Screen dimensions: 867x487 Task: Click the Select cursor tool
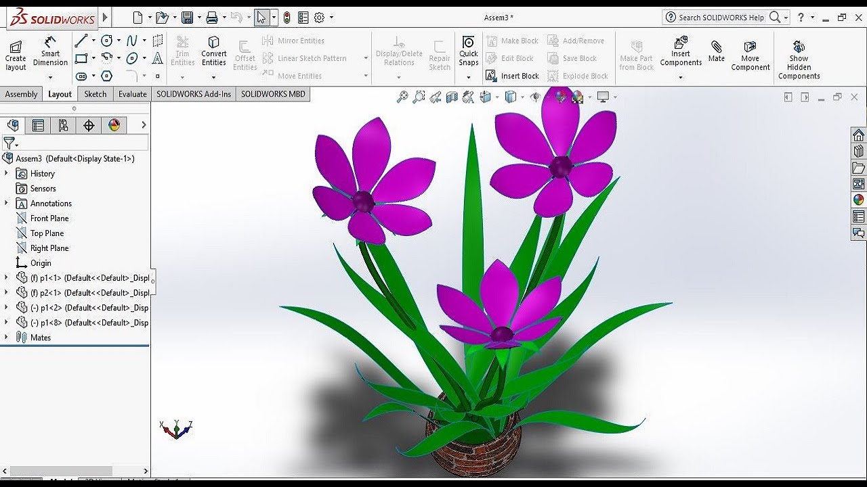[262, 18]
